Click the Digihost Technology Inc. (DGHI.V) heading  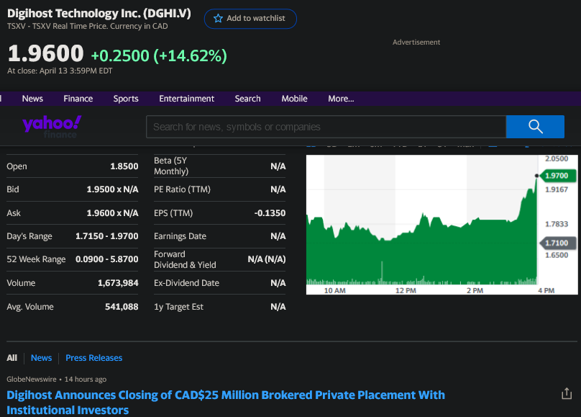point(99,14)
